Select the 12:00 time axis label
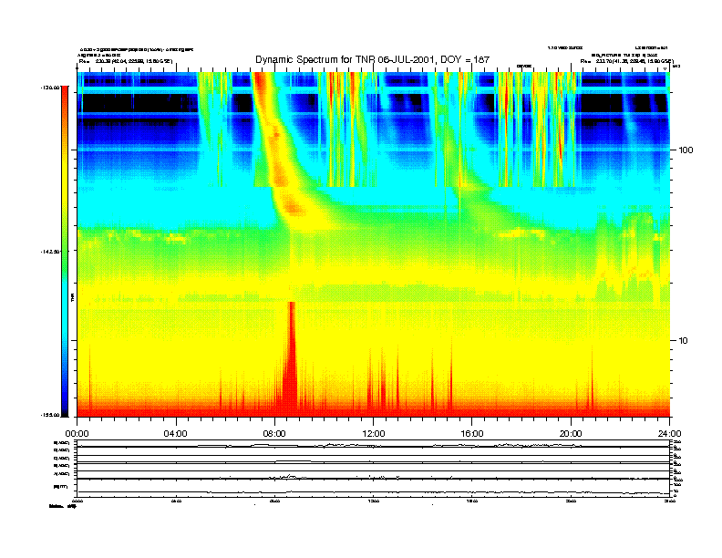Image resolution: width=722 pixels, height=558 pixels. (x=373, y=434)
